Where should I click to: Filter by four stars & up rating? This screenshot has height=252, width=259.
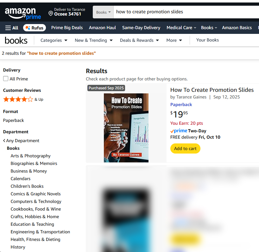tap(23, 99)
